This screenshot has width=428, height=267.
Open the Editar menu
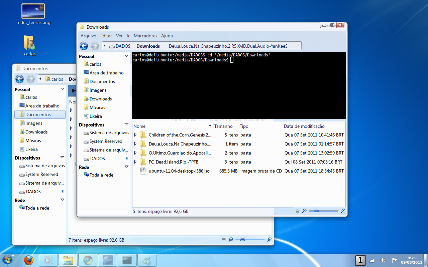(106, 36)
